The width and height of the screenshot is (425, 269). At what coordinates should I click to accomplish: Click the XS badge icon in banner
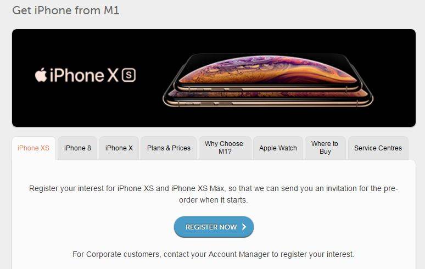click(x=128, y=75)
